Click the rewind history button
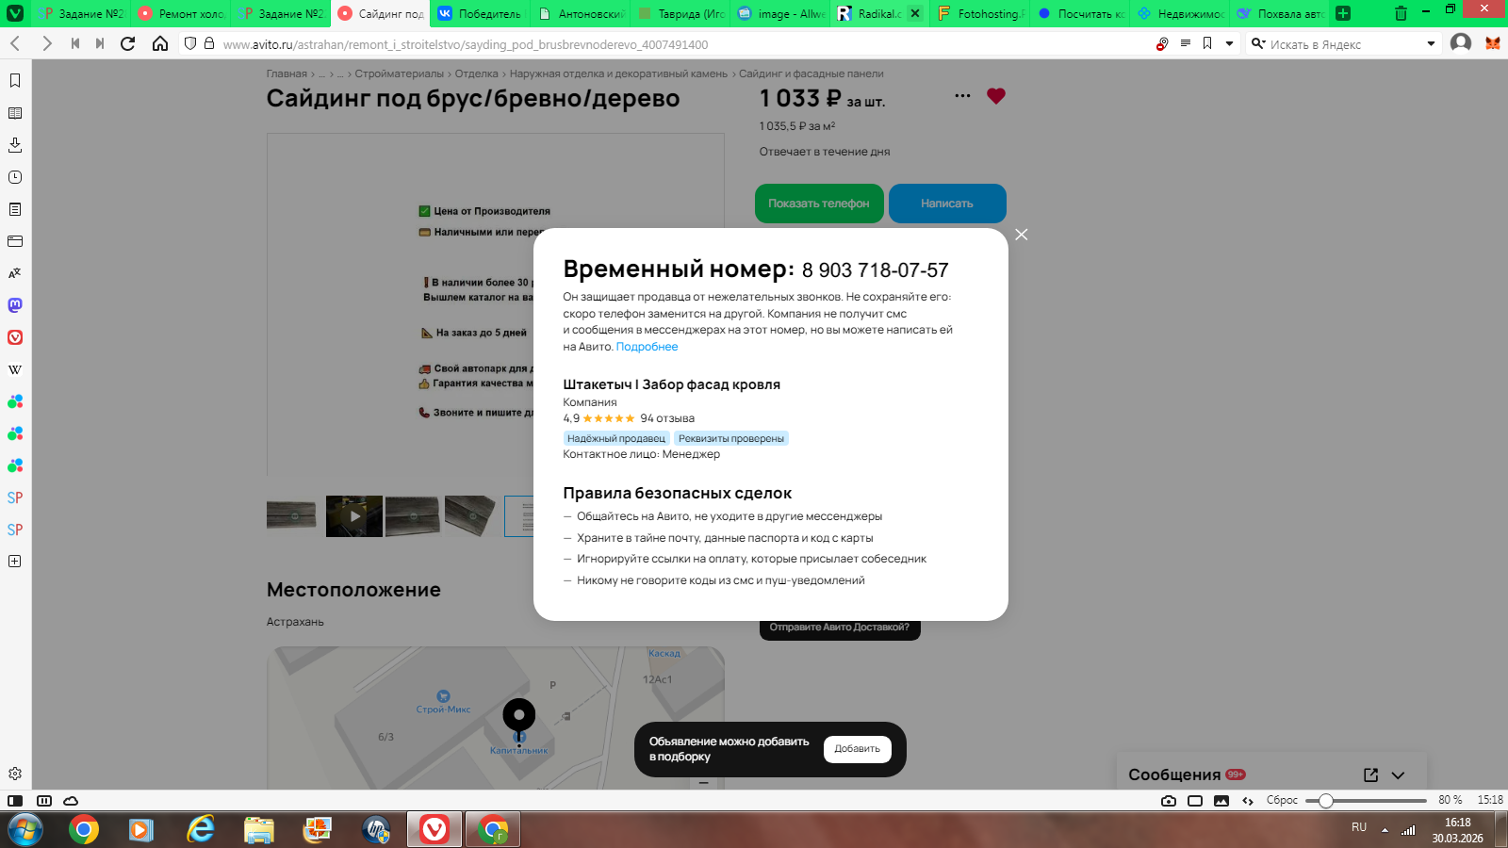The width and height of the screenshot is (1508, 848). [74, 43]
